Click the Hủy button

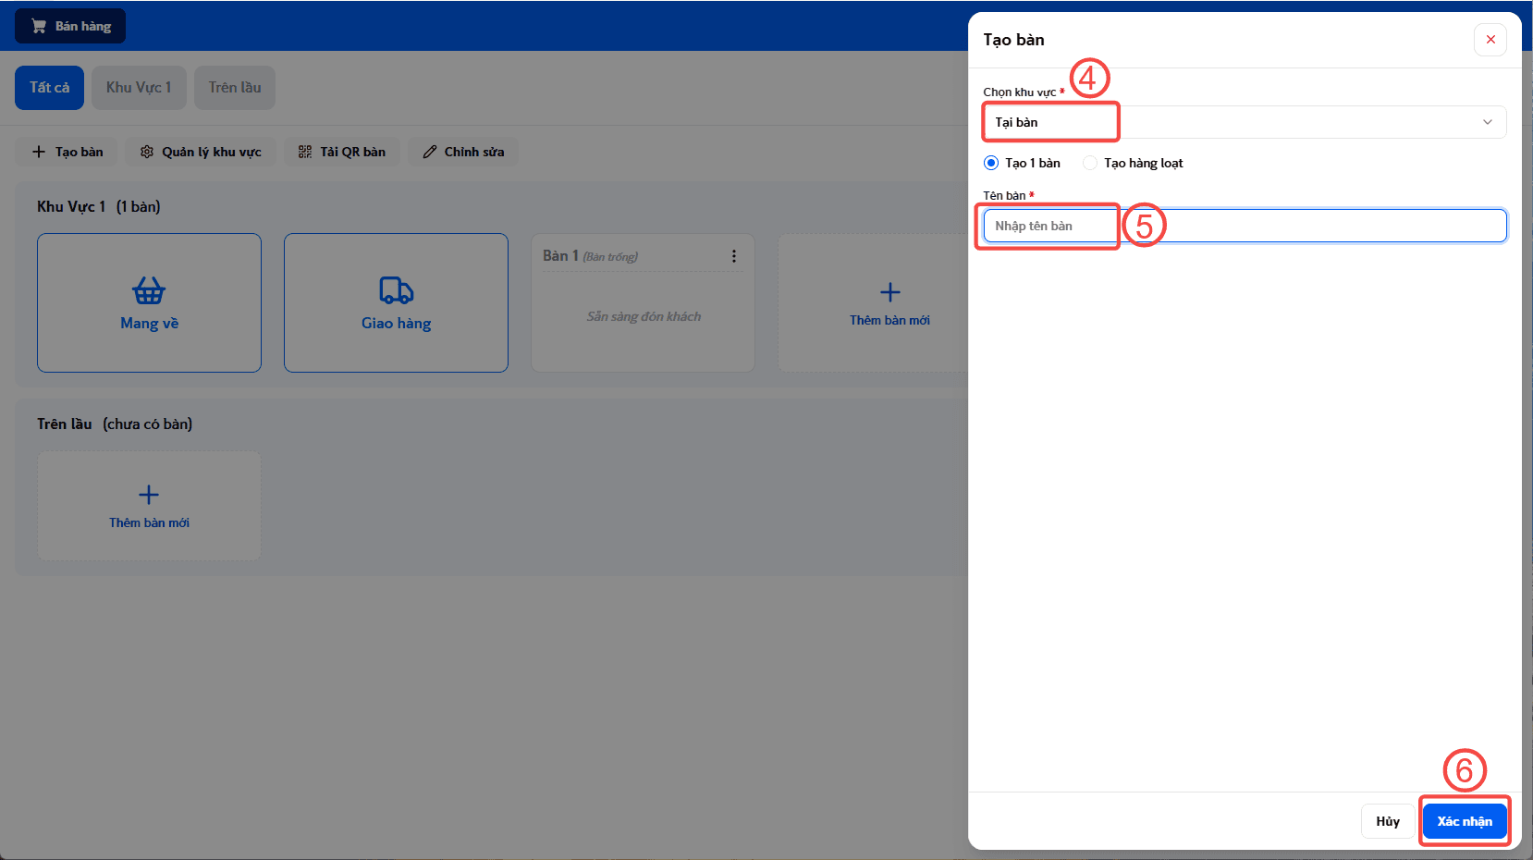(x=1388, y=821)
